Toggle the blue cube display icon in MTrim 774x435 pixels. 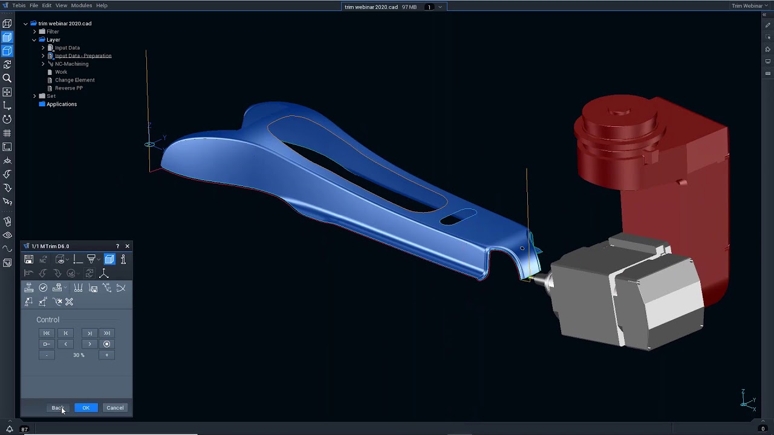click(109, 259)
